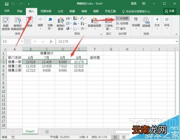Viewport: 180px width, 140px height.
Task: Switch to the 页面布局 tab
Action: 46,11
